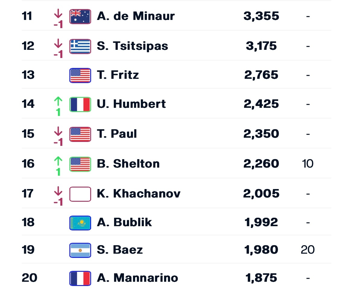Select A. Mannarino name link
Image resolution: width=353 pixels, height=289 pixels.
tap(137, 278)
